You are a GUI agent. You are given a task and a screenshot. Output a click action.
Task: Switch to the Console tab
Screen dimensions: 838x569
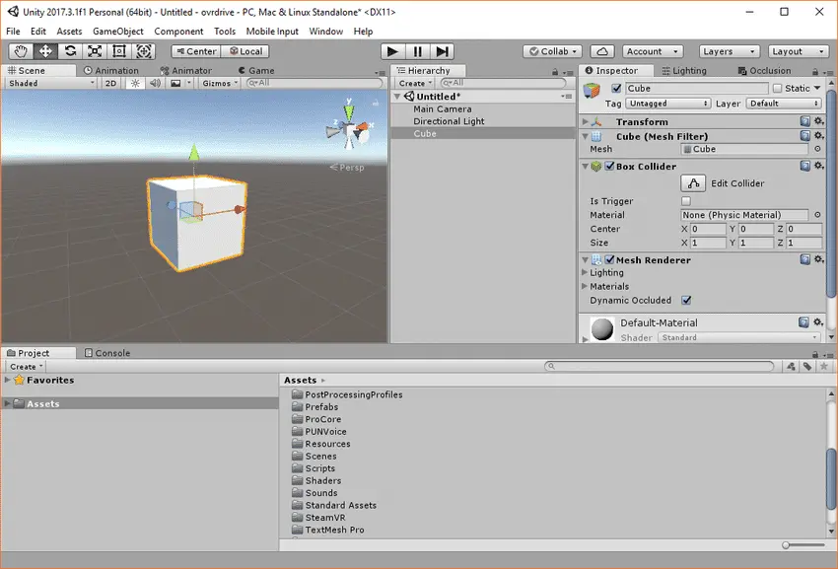[x=108, y=352]
